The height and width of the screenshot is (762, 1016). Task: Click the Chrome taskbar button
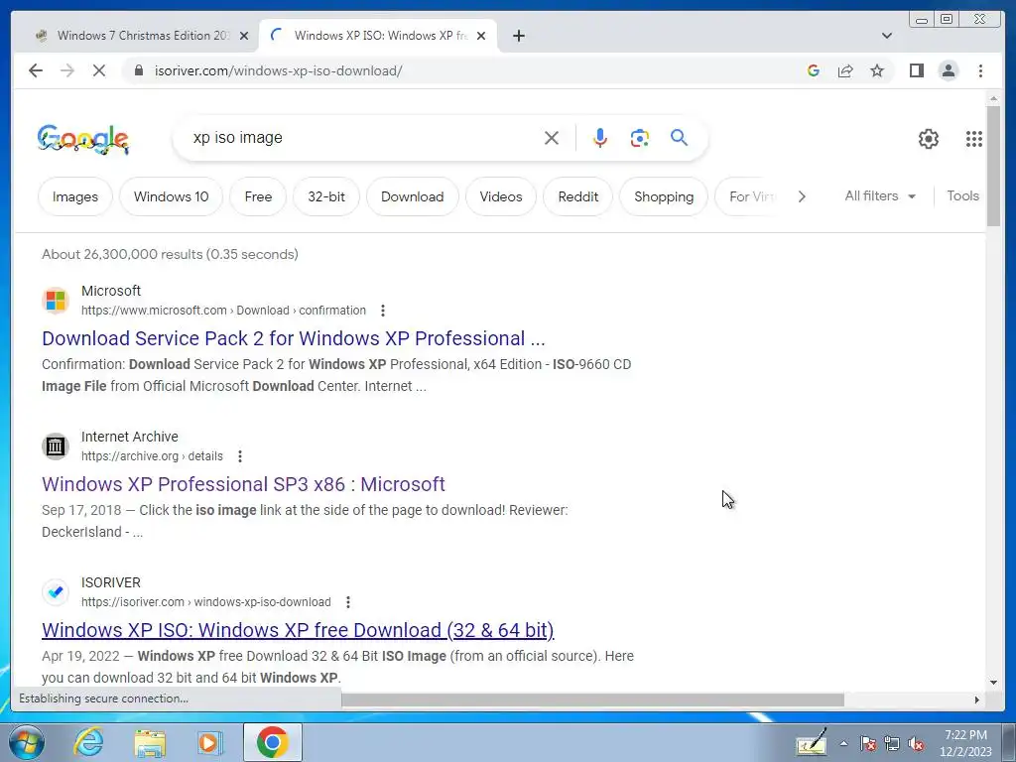coord(273,742)
